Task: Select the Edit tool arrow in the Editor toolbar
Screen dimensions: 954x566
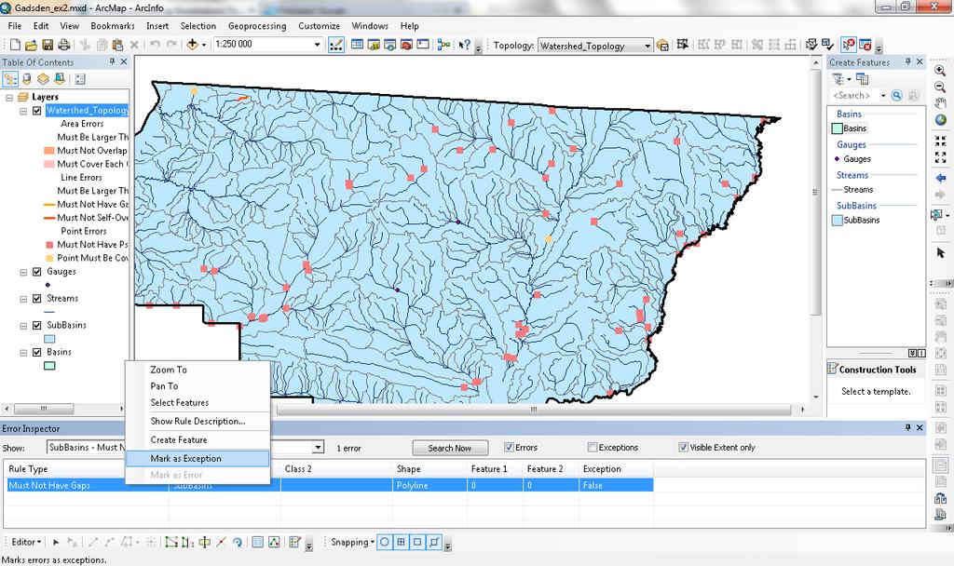Action: (55, 542)
